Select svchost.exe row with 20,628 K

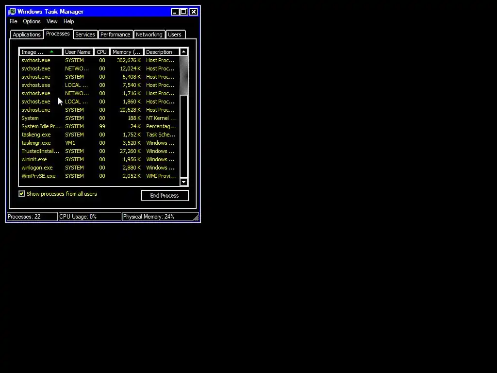99,110
